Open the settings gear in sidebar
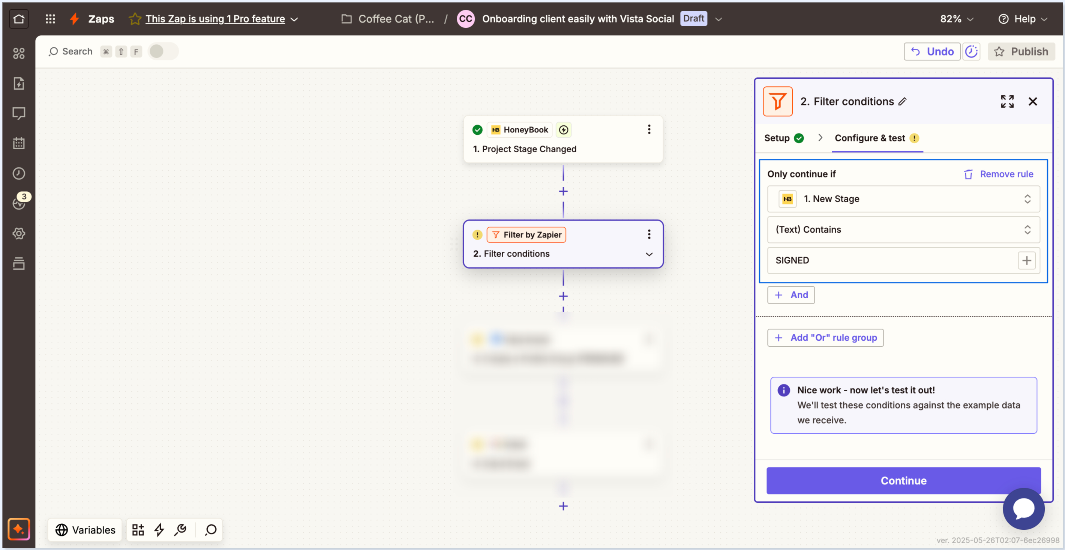 point(19,233)
